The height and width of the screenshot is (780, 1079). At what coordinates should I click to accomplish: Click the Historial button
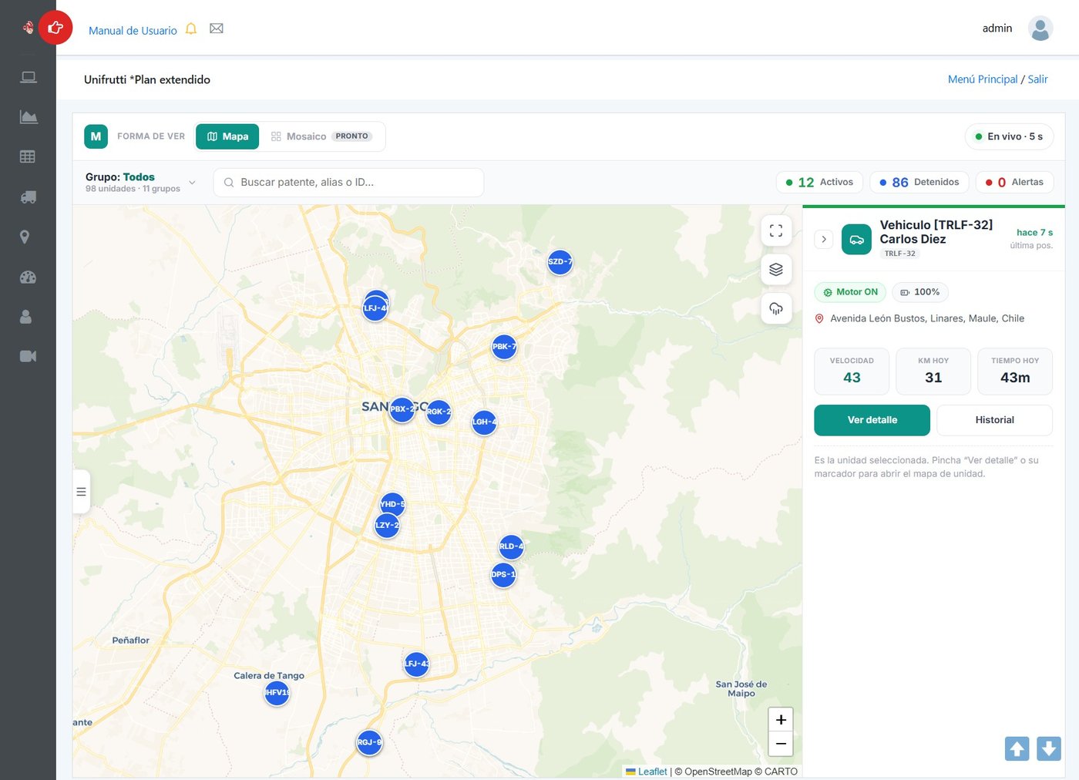pos(994,420)
